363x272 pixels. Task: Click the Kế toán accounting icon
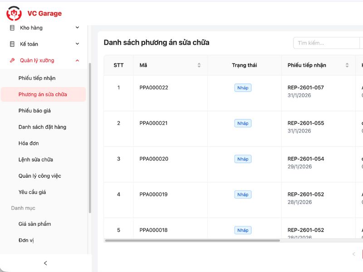12,44
